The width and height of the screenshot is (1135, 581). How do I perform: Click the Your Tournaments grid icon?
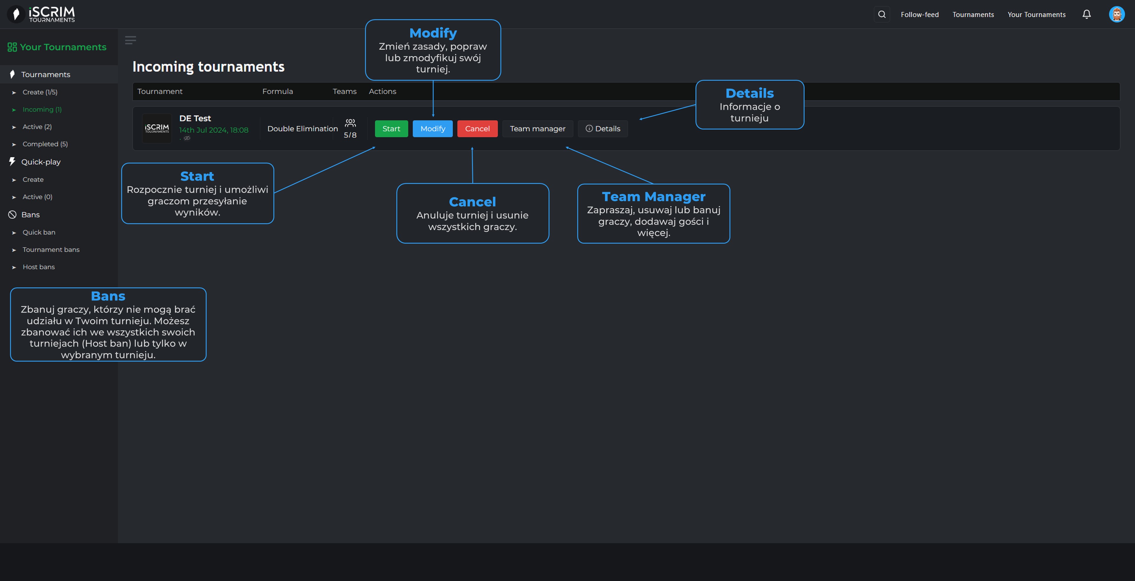click(x=12, y=47)
